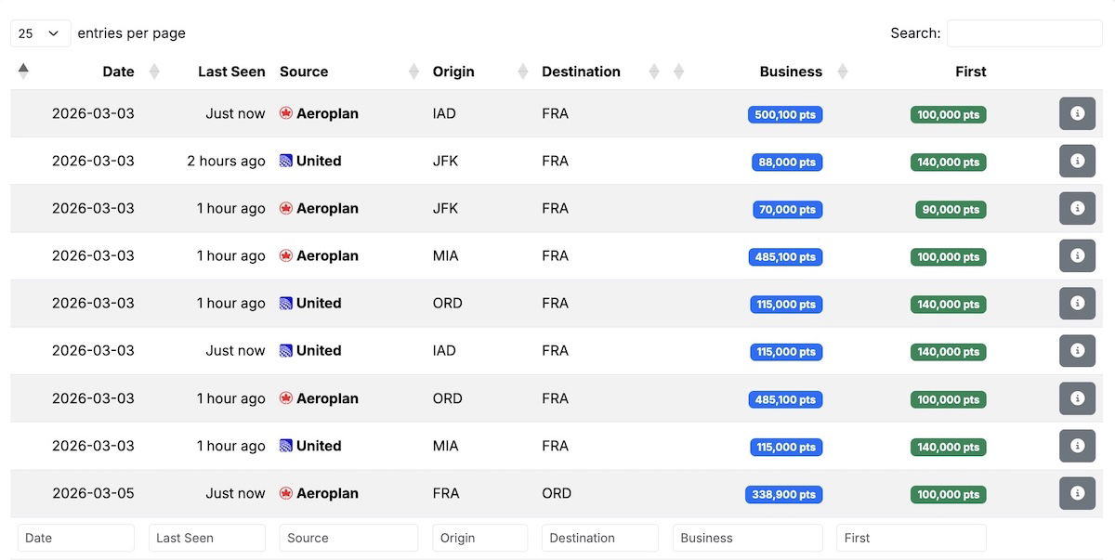
Task: Sort by the Source column arrows
Action: [x=413, y=72]
